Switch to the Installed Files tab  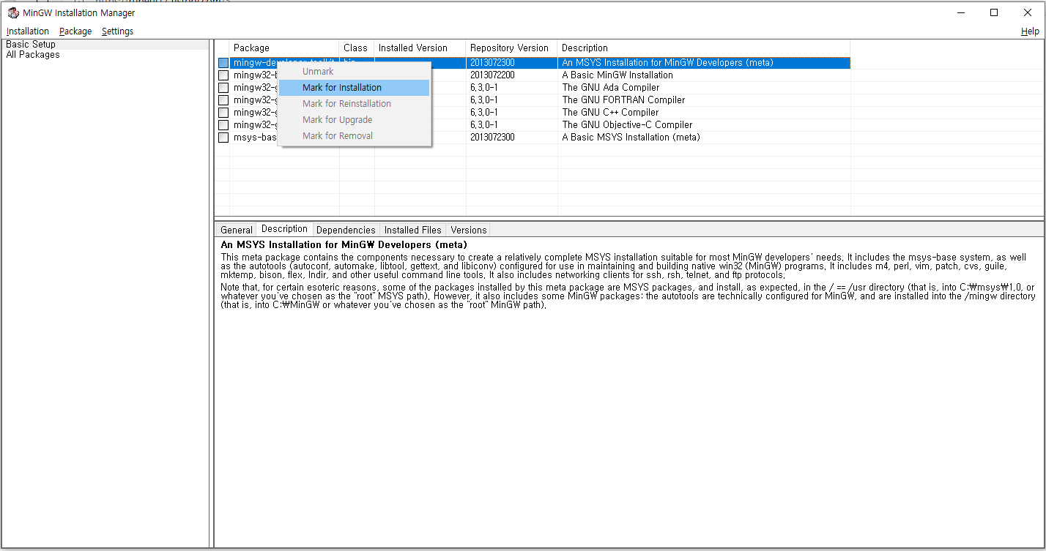tap(412, 230)
